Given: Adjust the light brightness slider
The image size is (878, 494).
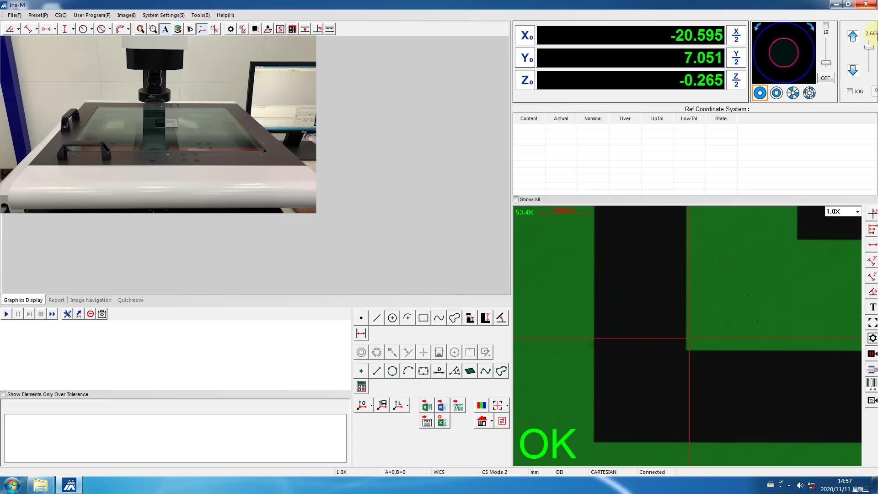Looking at the screenshot, I should coord(826,63).
